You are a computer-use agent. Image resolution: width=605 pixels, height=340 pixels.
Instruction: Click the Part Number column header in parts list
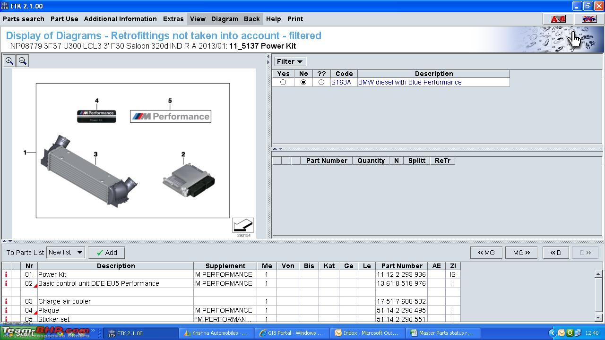pyautogui.click(x=402, y=266)
